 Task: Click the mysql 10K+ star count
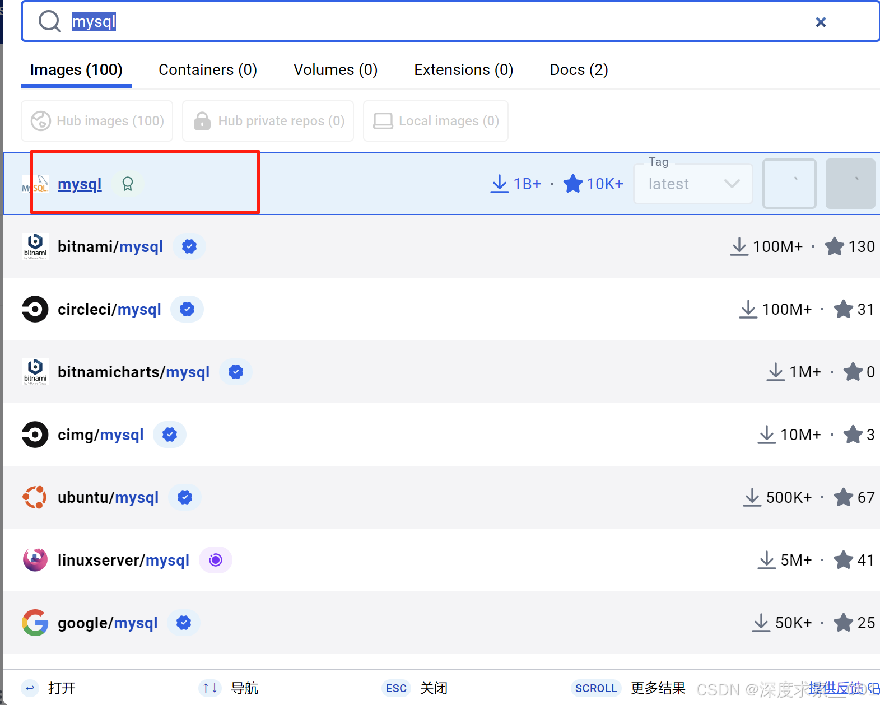[x=593, y=184]
